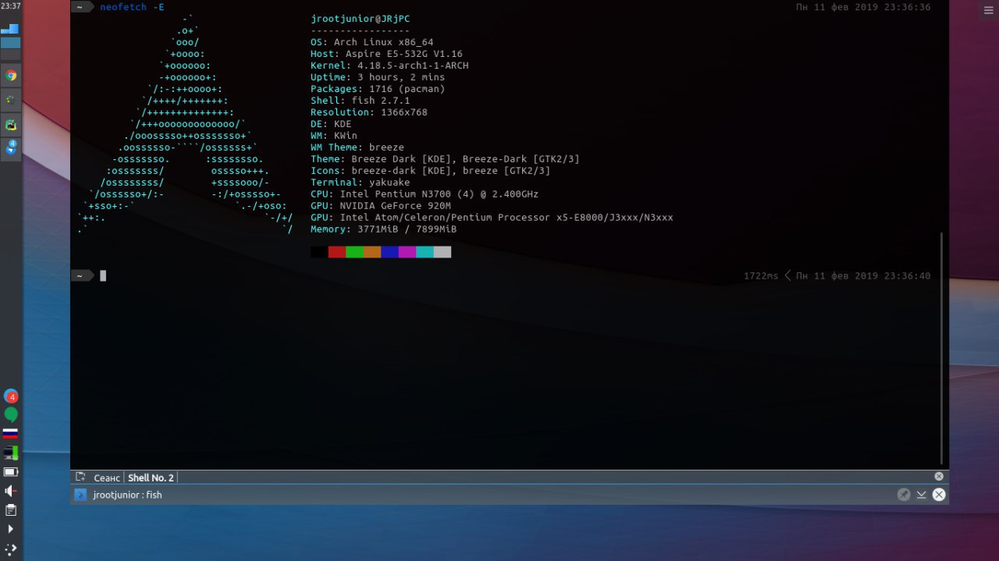Click the 'CPU: Intel Pentium N3700' line

tap(425, 194)
